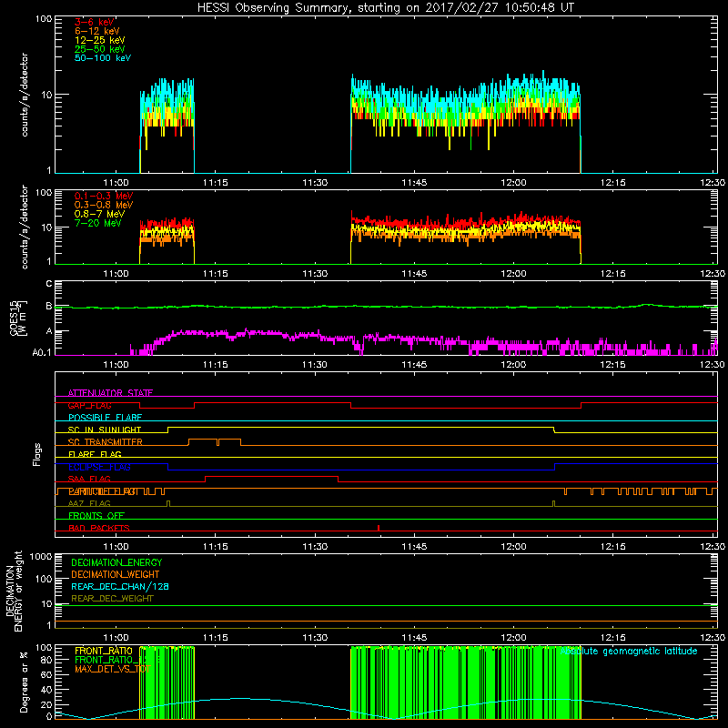Select the GAP_FLAG label
Image resolution: width=728 pixels, height=728 pixels.
click(89, 405)
